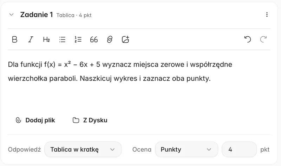Click the Ocena label
Viewport: 281px width, 166px height.
[x=142, y=150]
